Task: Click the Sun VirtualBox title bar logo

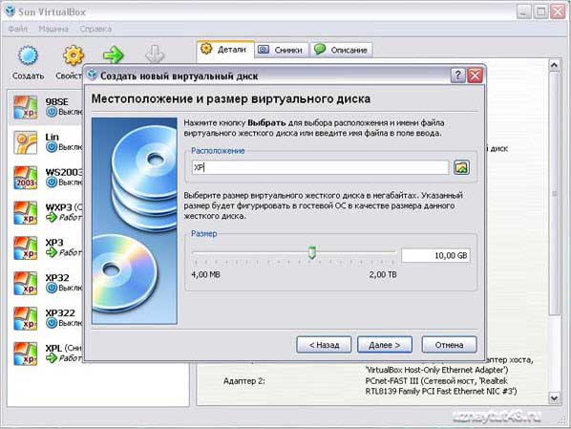Action: 11,11
